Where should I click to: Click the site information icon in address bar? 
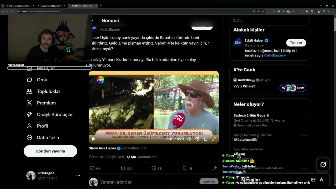coord(18,12)
